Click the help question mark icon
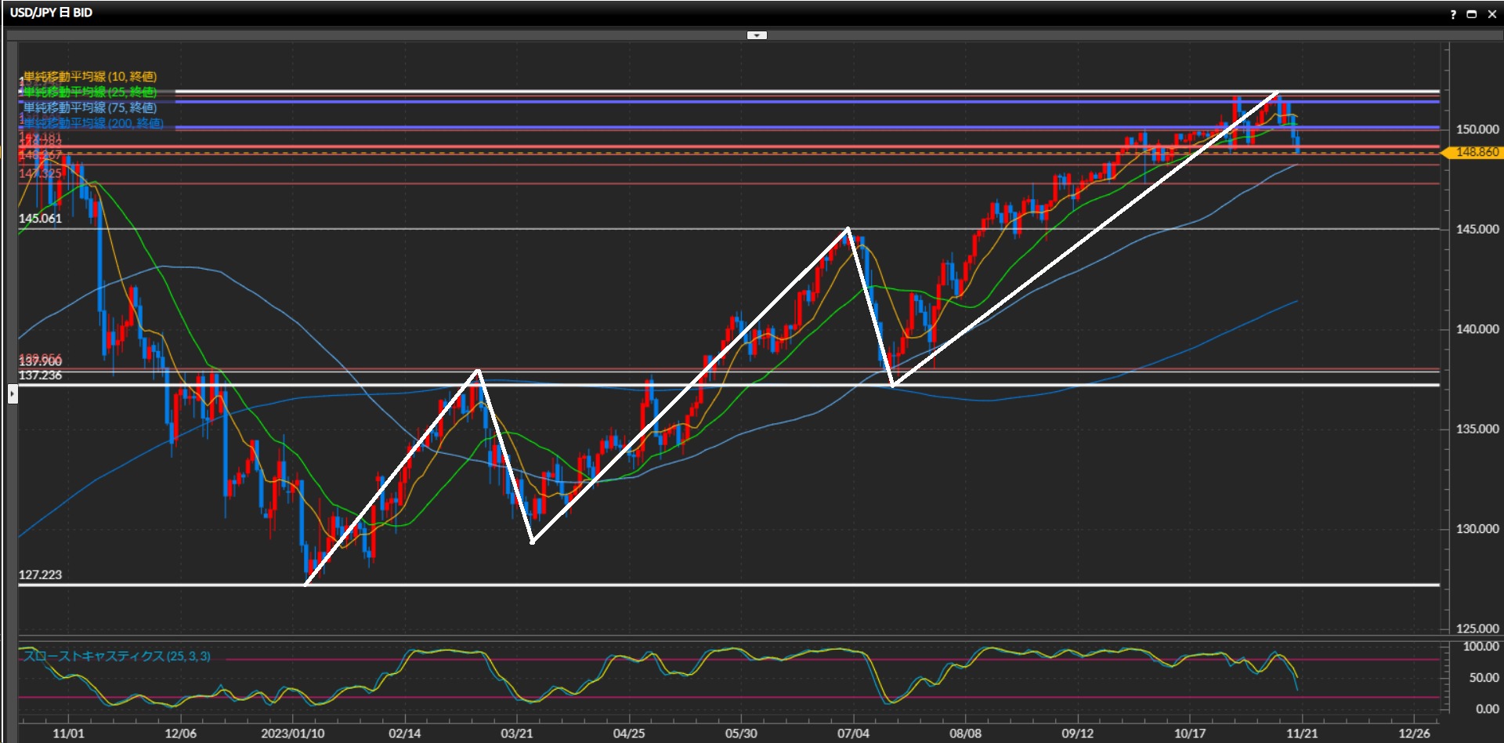Image resolution: width=1504 pixels, height=743 pixels. point(1453,14)
